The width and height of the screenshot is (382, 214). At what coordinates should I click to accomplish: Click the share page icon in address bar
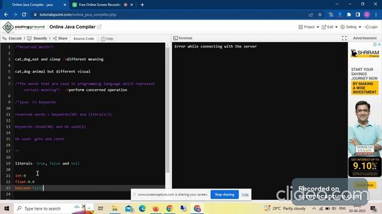pyautogui.click(x=310, y=14)
